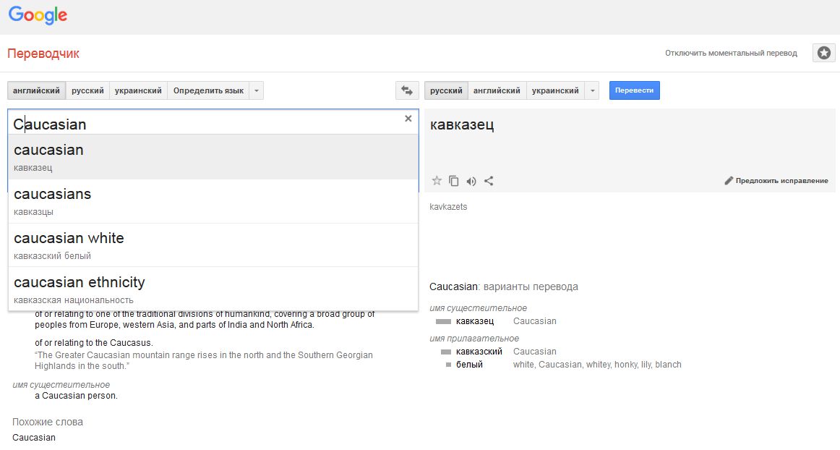The image size is (840, 450).
Task: Click the Greater Caucasian example sentence
Action: tap(204, 360)
